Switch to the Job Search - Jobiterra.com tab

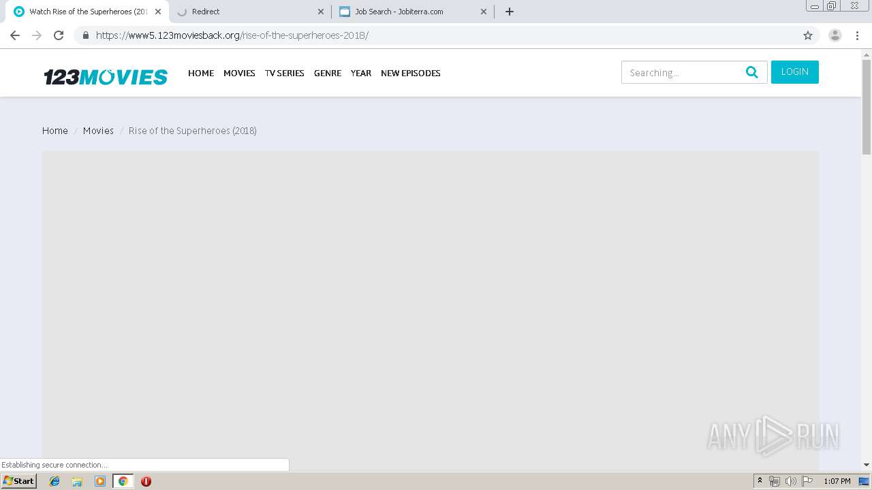pos(413,12)
